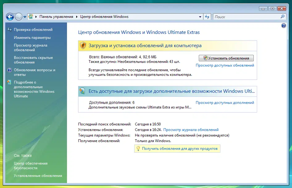Image resolution: width=292 pixels, height=188 pixels.
Task: Open Просмотр журнала обновлений next to 16:24
Action: [x=191, y=130]
